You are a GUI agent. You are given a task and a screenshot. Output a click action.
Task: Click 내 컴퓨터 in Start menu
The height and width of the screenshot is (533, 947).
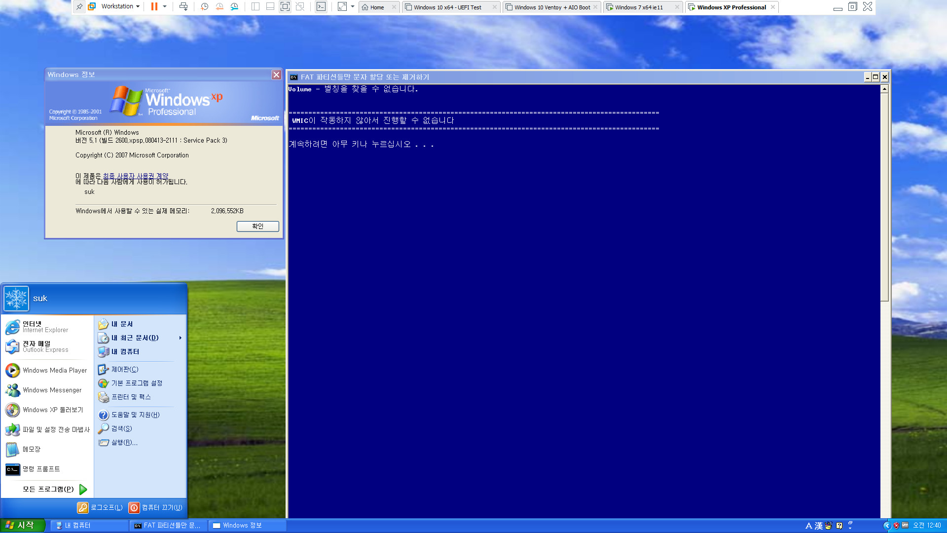(x=125, y=351)
